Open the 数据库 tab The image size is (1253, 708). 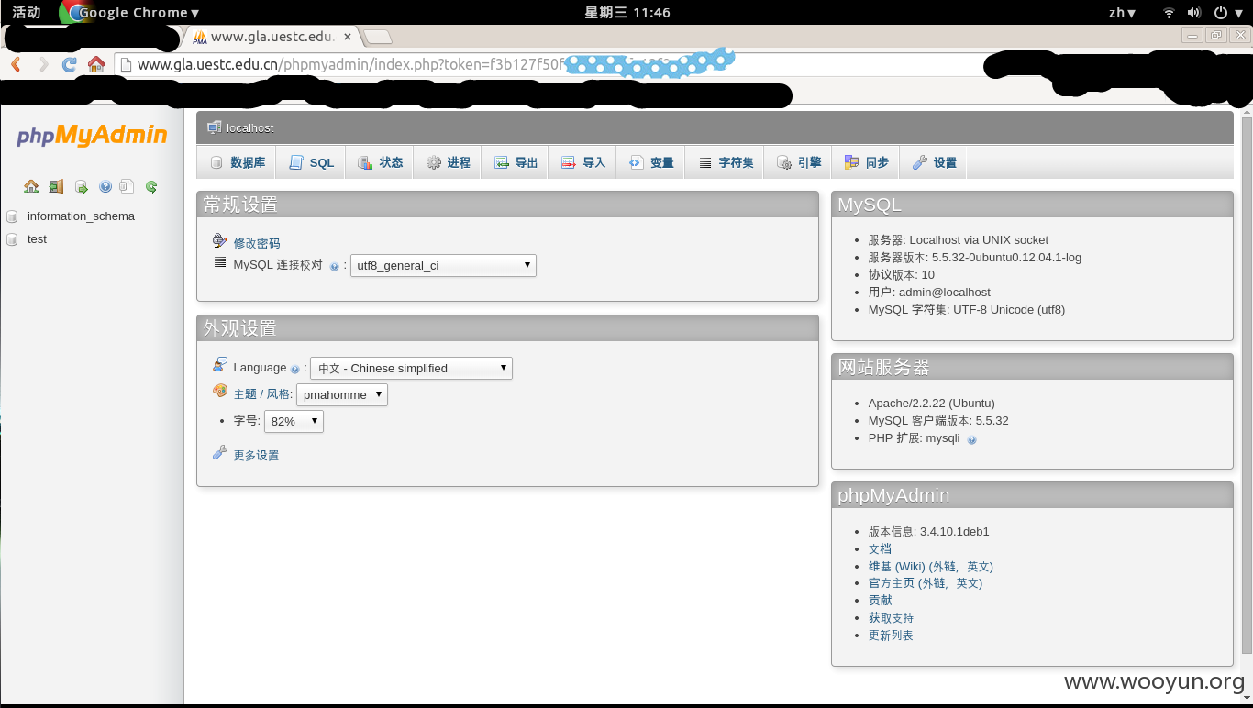click(x=237, y=162)
